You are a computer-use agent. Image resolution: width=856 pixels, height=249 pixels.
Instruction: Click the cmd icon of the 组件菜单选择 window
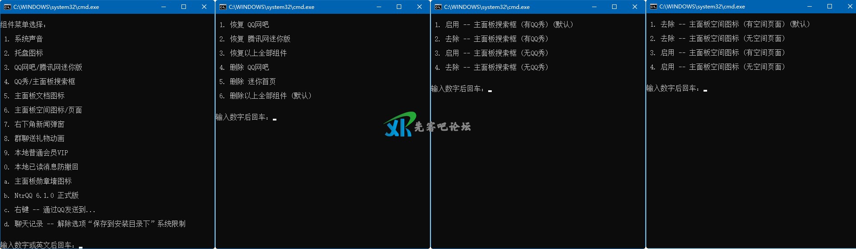coord(7,7)
